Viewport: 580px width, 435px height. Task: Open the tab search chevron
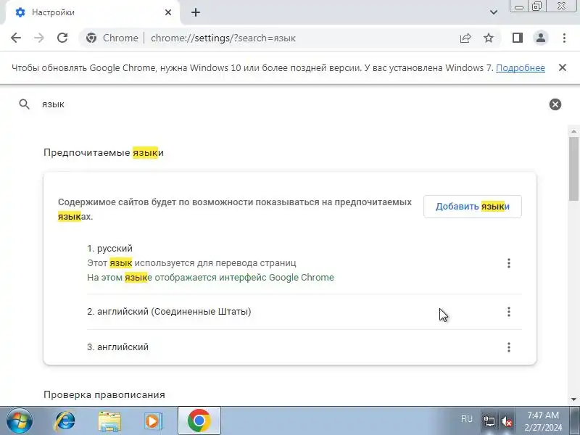point(494,12)
